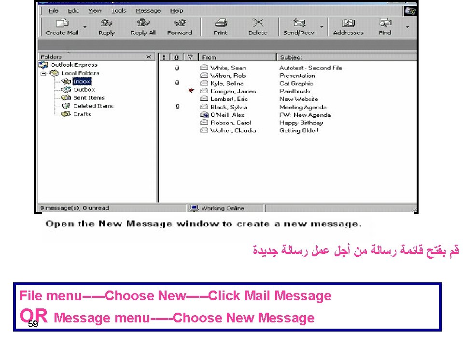This screenshot has height=347, width=463.
Task: Click the Find toolbar icon
Action: 385,23
